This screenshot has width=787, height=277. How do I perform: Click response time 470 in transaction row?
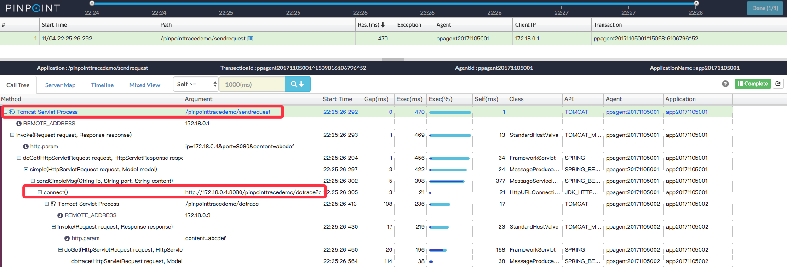(x=383, y=39)
